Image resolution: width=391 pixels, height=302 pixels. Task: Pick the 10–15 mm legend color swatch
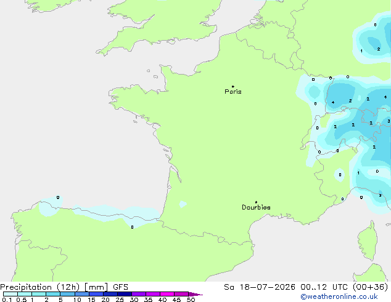(x=82, y=294)
